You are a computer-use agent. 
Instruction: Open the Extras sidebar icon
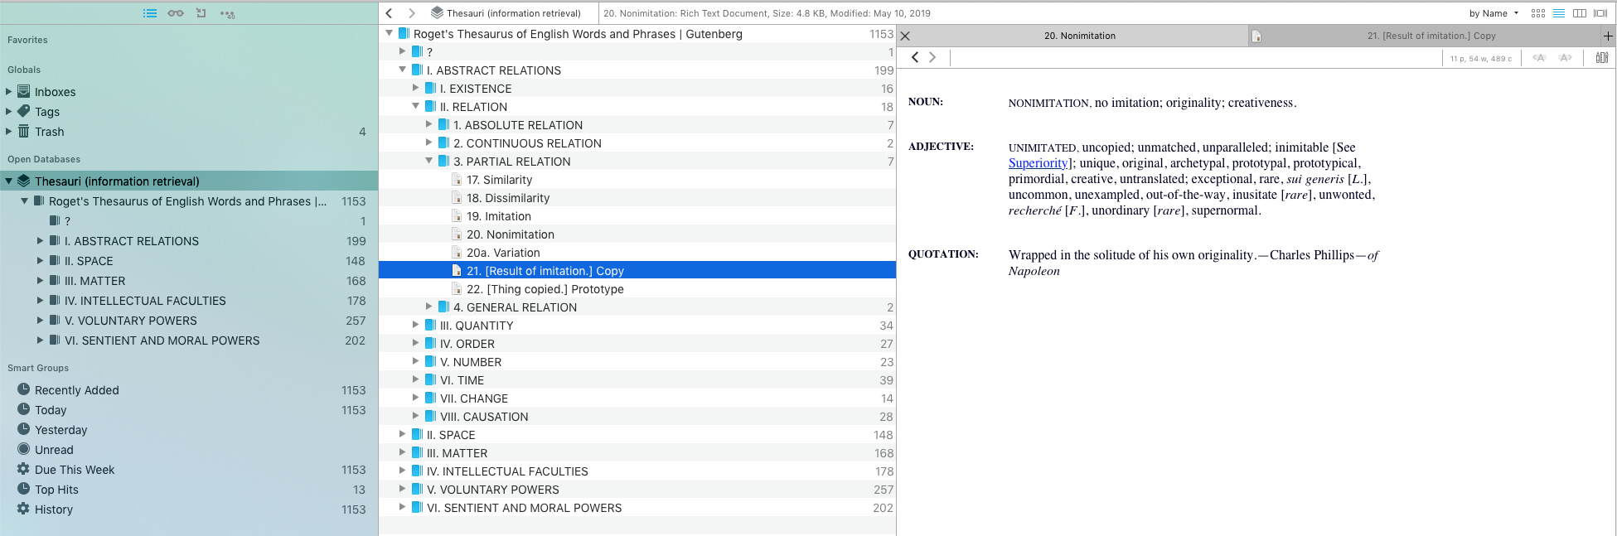coord(227,13)
